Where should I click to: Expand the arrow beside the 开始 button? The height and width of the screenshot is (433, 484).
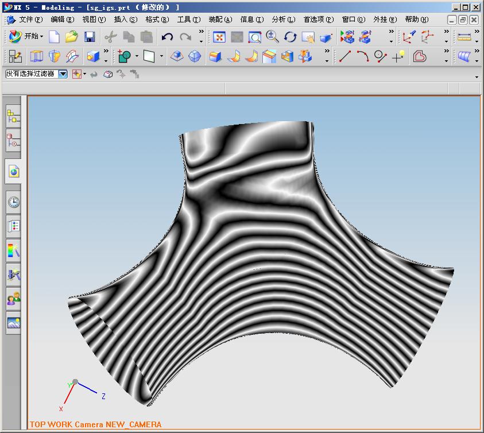point(41,36)
